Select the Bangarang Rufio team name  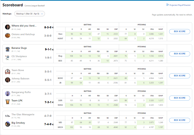21,92
